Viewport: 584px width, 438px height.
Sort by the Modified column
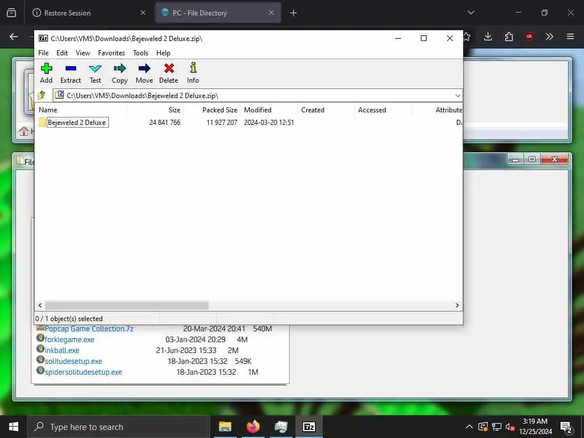click(x=269, y=110)
